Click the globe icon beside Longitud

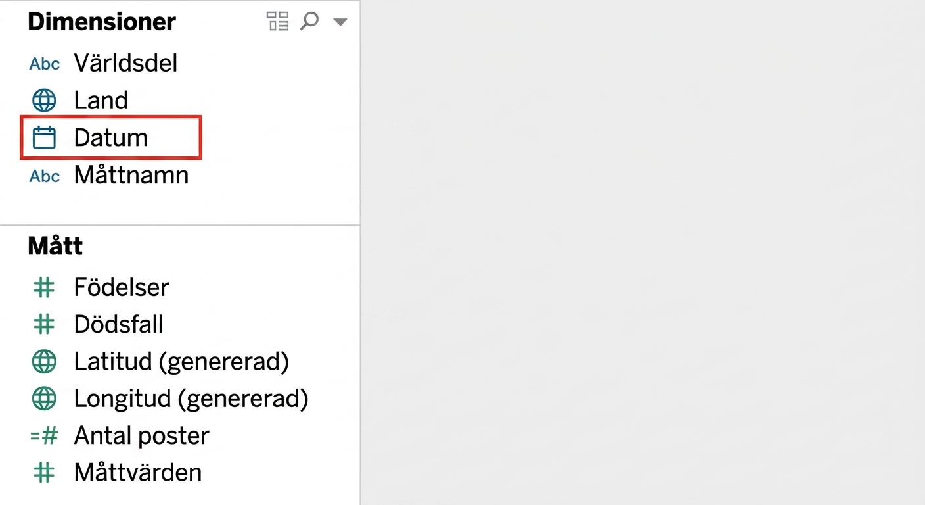[x=44, y=398]
